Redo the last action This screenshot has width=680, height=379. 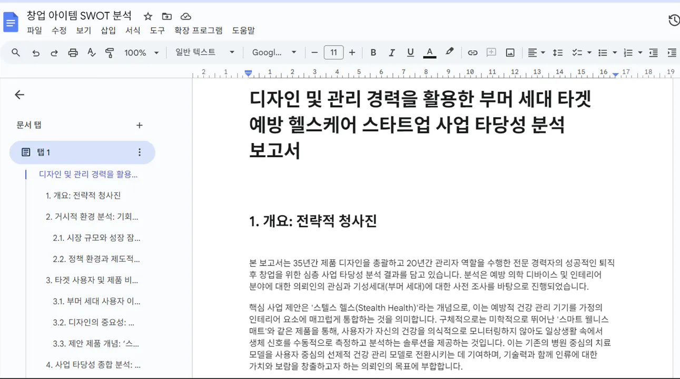(x=54, y=53)
